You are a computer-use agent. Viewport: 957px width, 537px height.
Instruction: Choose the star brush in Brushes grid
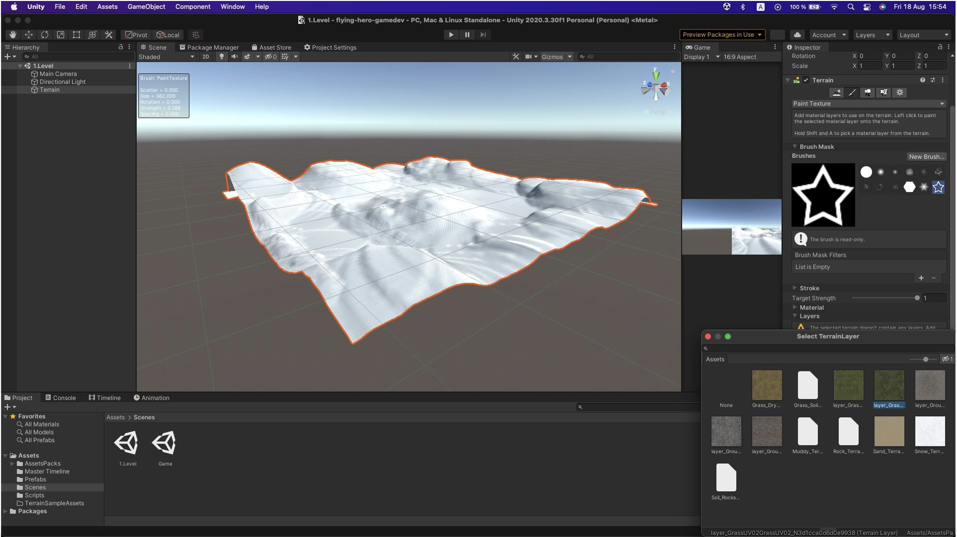click(x=938, y=187)
